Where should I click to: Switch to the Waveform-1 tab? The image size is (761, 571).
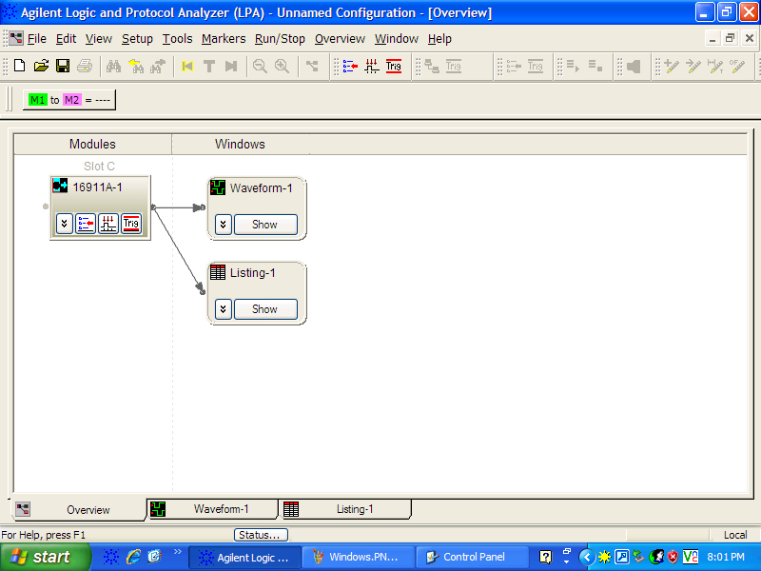(x=212, y=509)
